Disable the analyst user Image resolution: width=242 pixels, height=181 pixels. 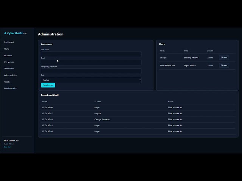224,58
